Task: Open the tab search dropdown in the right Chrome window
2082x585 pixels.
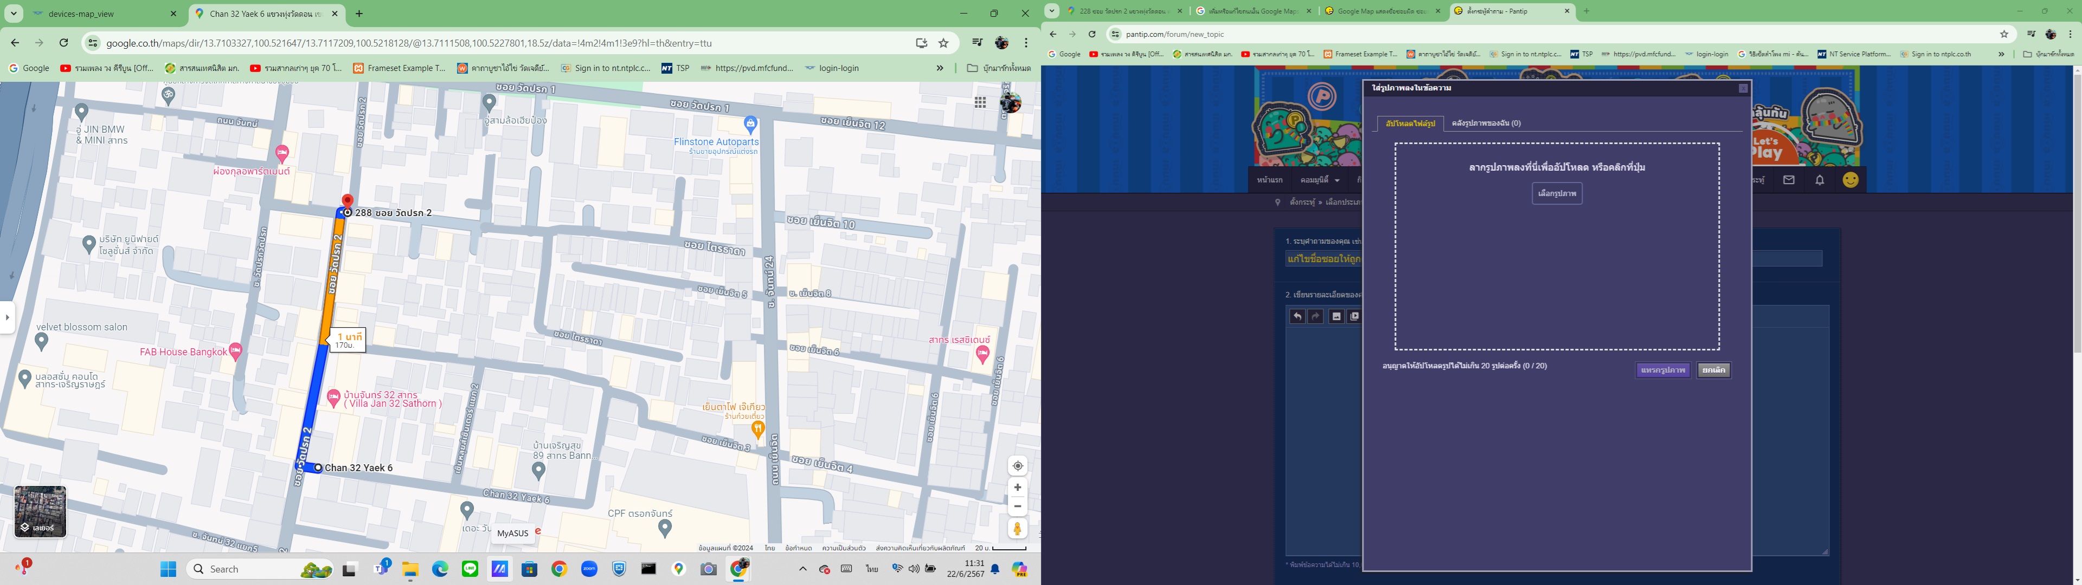Action: 1051,11
